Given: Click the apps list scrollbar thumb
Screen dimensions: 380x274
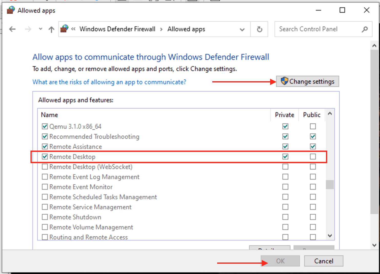Looking at the screenshot, I should [330, 185].
